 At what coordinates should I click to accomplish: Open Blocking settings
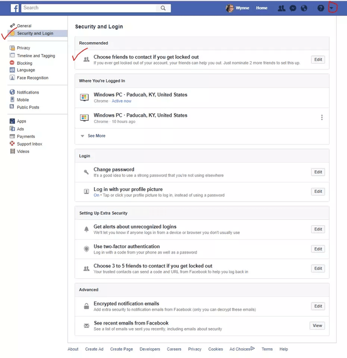coord(24,63)
